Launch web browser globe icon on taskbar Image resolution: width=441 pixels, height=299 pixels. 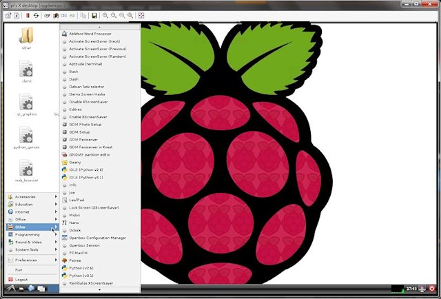click(31, 288)
